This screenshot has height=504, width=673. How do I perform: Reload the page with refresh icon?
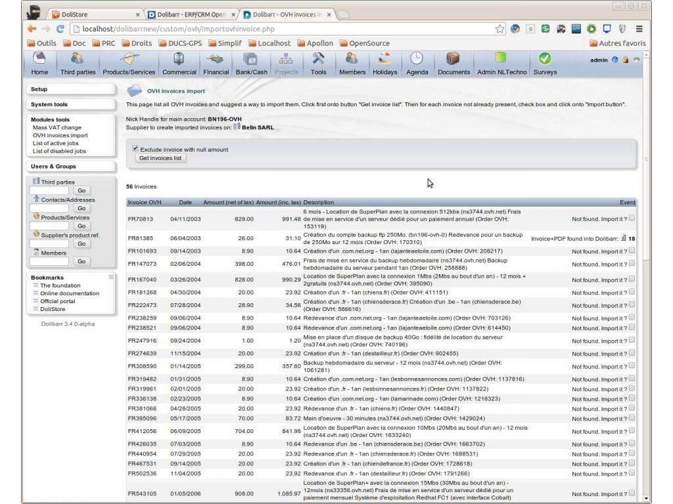coord(60,29)
